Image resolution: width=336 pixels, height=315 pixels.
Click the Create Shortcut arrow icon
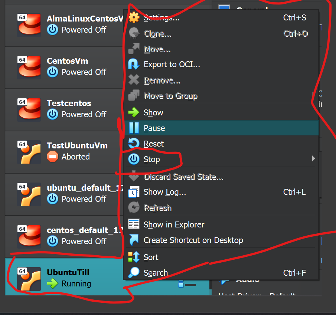134,240
